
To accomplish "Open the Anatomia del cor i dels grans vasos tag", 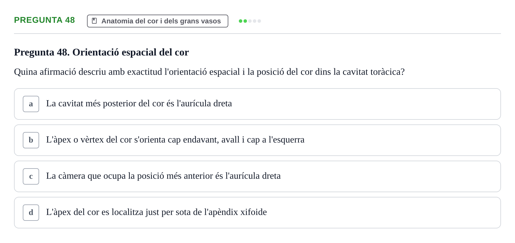I will click(158, 21).
